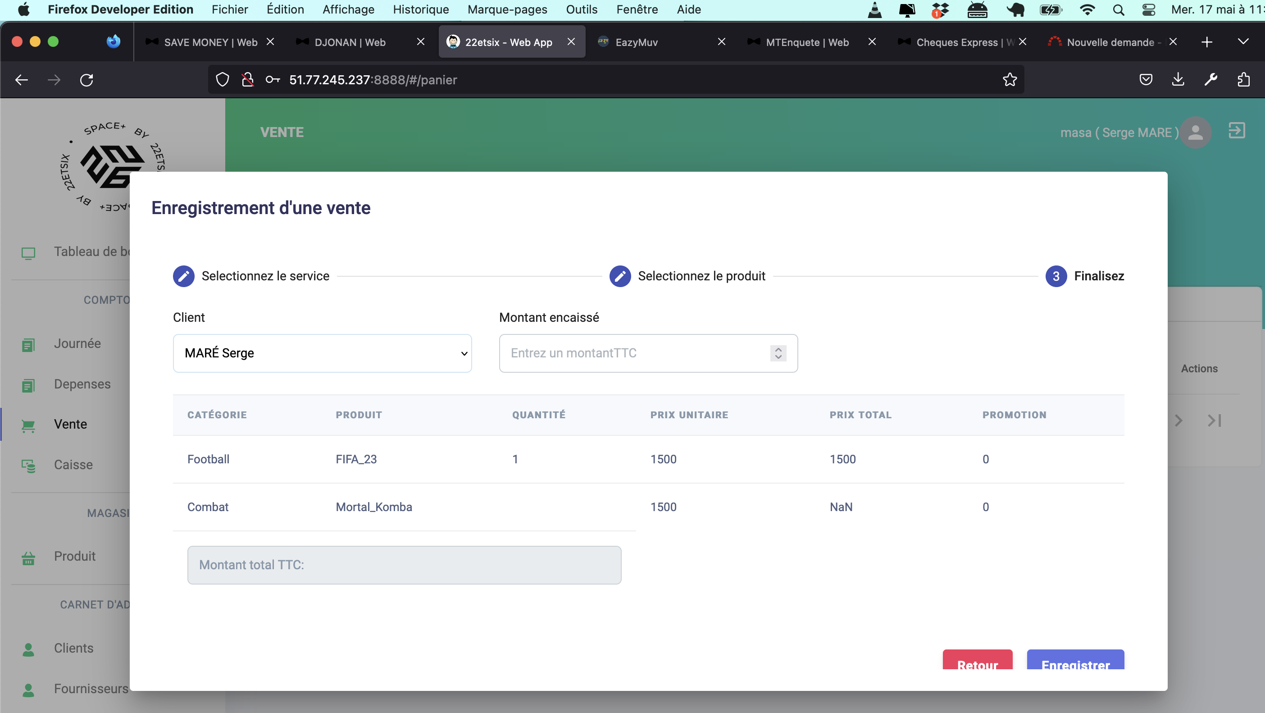Click the Wi-Fi icon in menu bar
This screenshot has width=1265, height=713.
(x=1087, y=9)
